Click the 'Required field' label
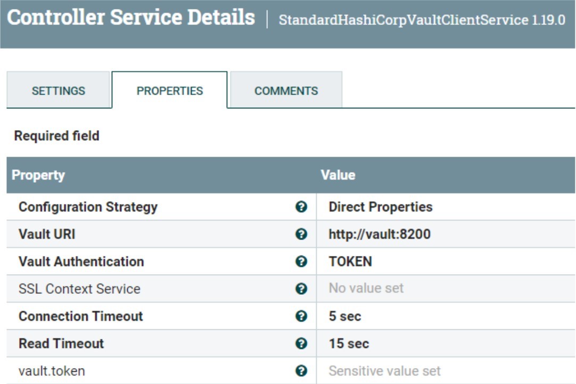This screenshot has width=576, height=384. (56, 135)
